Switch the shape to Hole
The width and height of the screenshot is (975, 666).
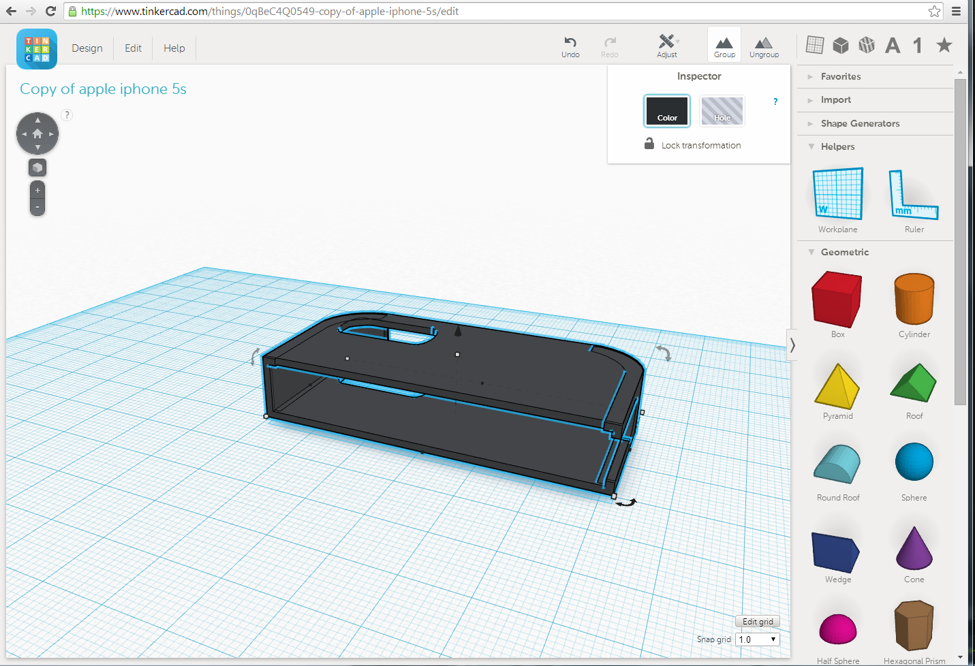click(x=722, y=111)
